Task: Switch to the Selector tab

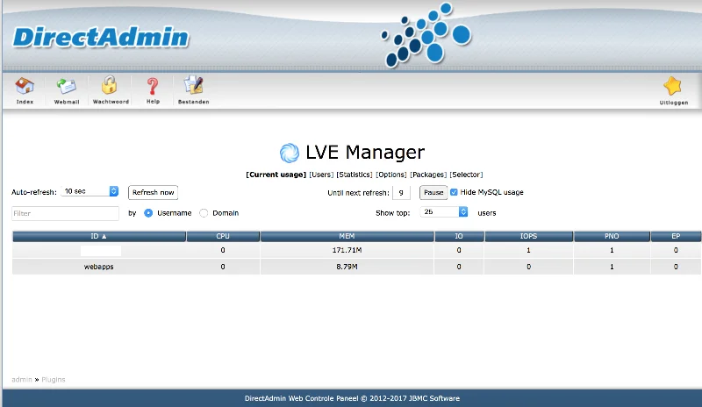Action: 466,175
